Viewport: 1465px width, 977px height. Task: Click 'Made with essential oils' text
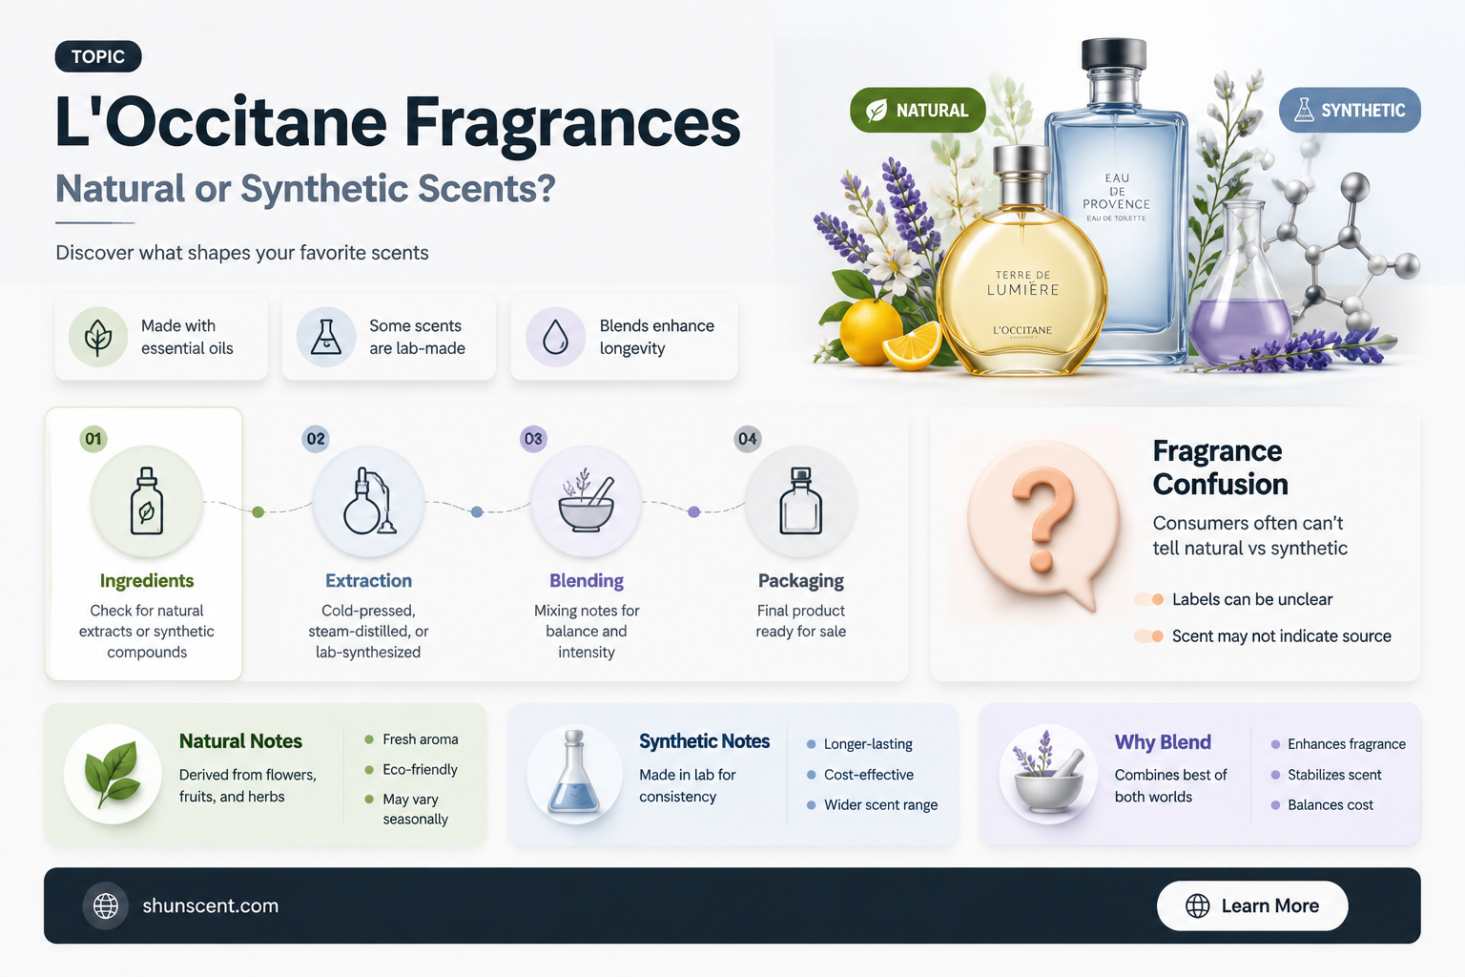(187, 337)
